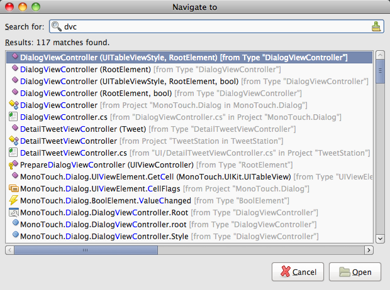The height and width of the screenshot is (290, 390).
Task: Click the magnifying glass search icon
Action: point(57,26)
